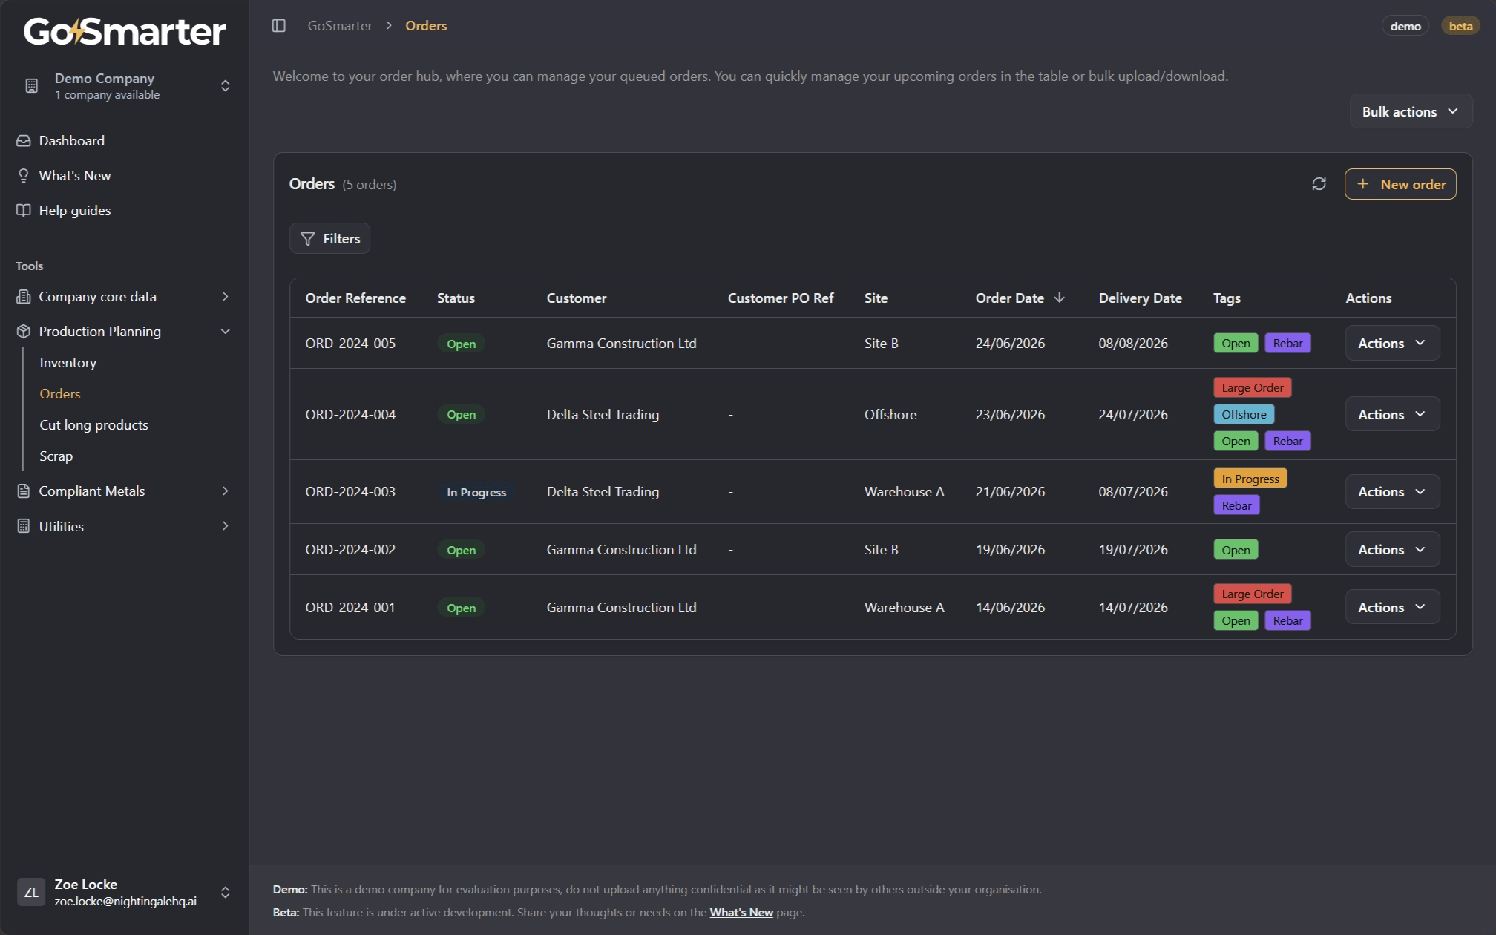The width and height of the screenshot is (1496, 935).
Task: Open Cut long products page
Action: (x=93, y=425)
